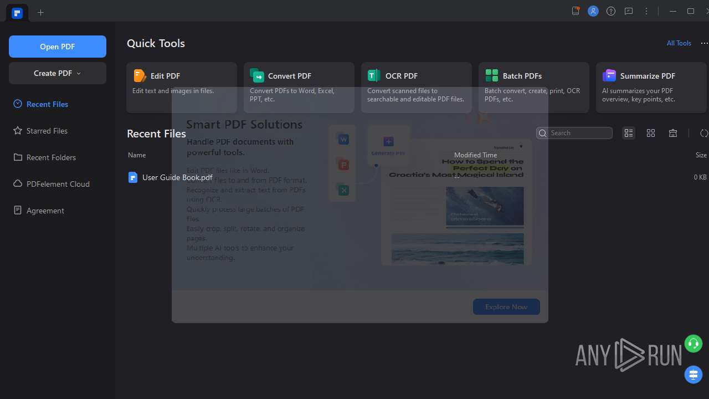Open the Summarize PDF quick tool
The height and width of the screenshot is (399, 709).
point(651,88)
